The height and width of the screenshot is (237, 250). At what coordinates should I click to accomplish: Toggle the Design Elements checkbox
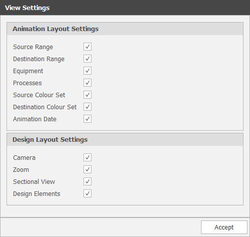tap(87, 193)
